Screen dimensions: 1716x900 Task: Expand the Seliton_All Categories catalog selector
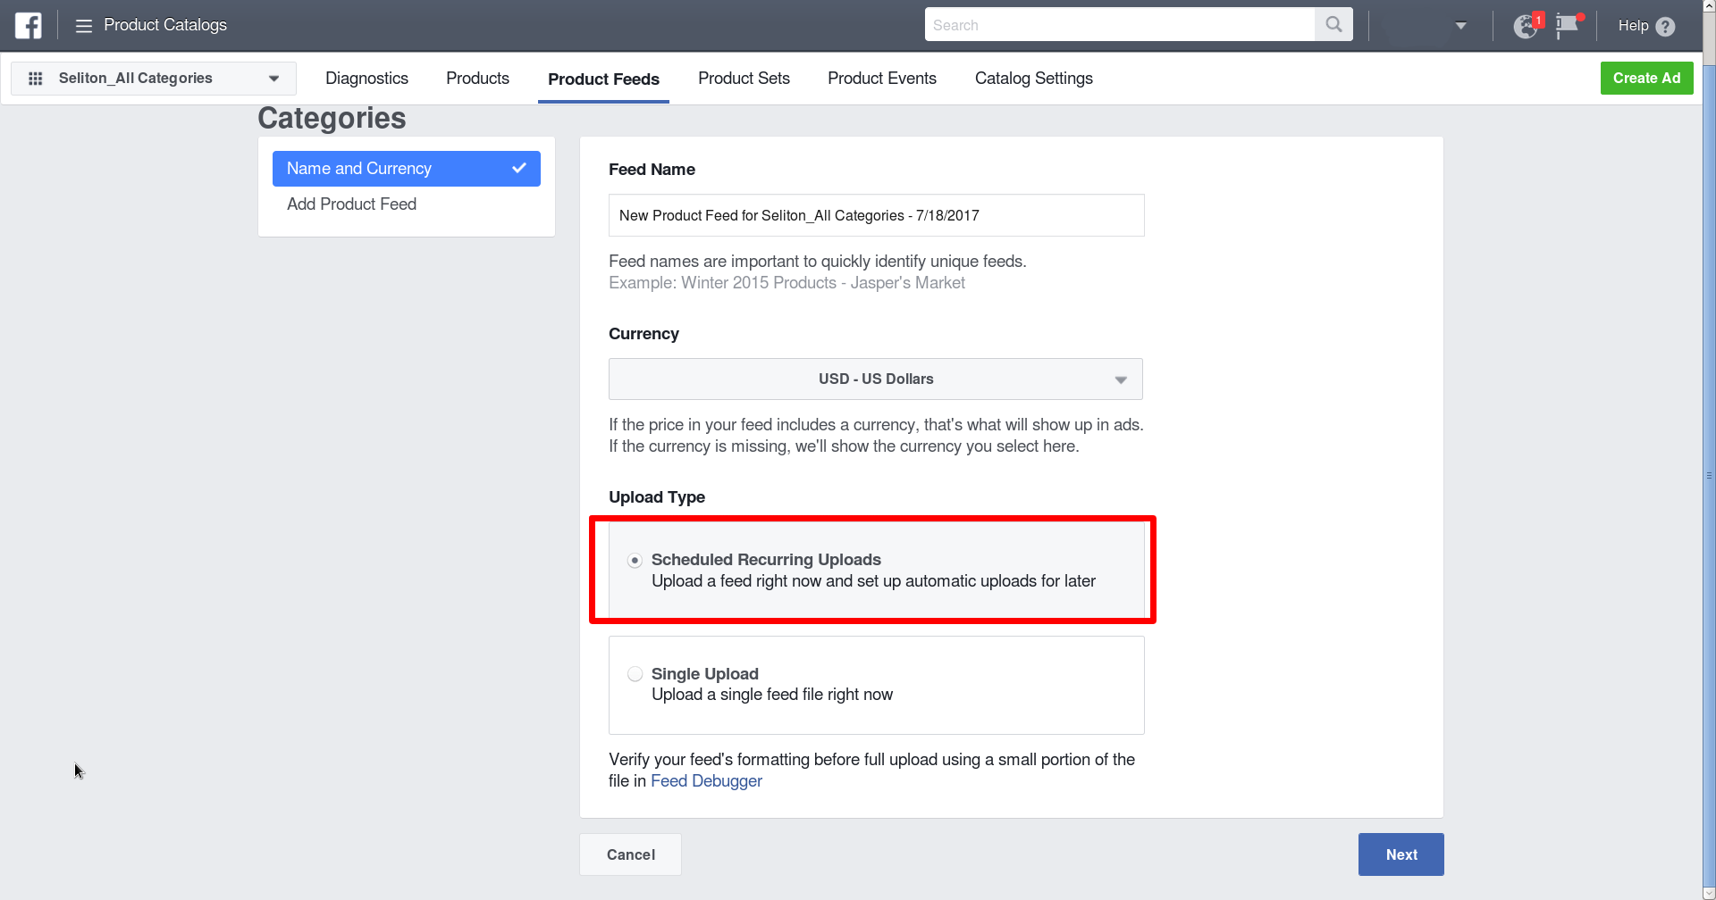coord(273,78)
